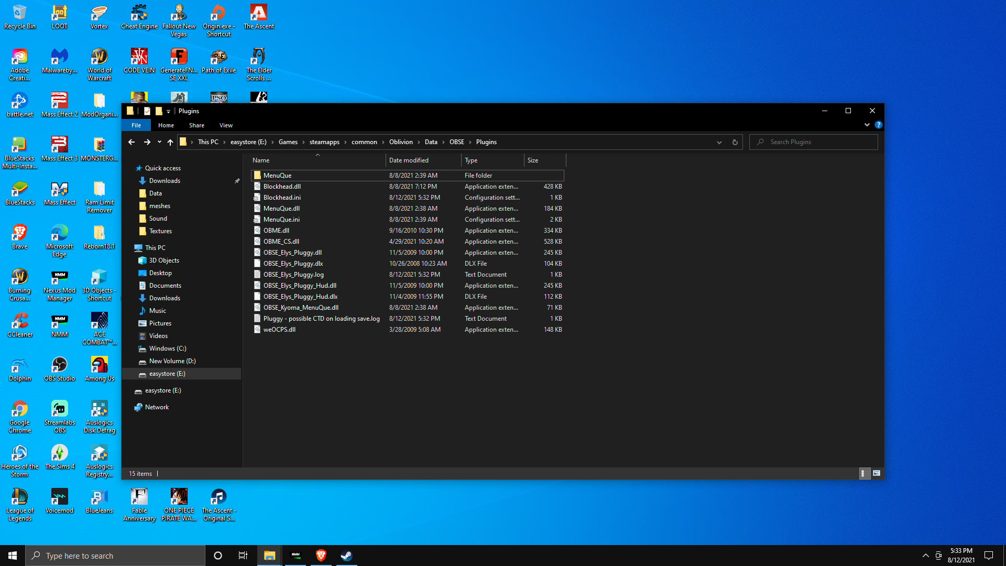Screen dimensions: 1006x566
Task: Open the address bar history dropdown
Action: (x=719, y=142)
